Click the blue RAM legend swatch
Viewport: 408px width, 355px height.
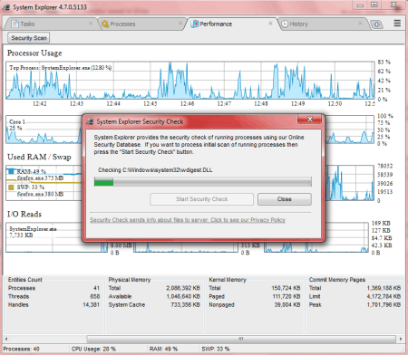coord(11,171)
